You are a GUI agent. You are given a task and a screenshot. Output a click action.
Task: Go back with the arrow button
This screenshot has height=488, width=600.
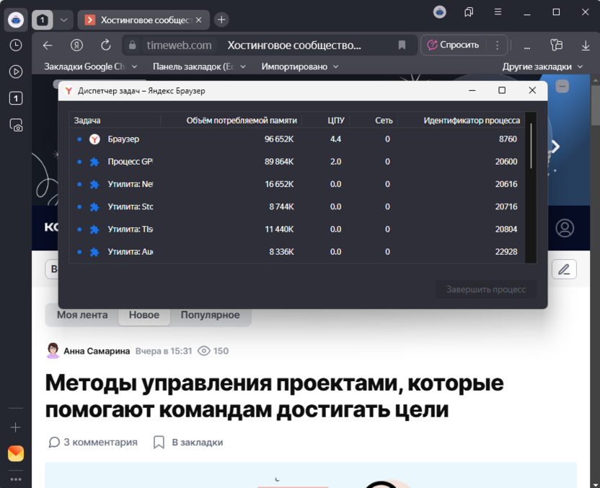tap(48, 45)
